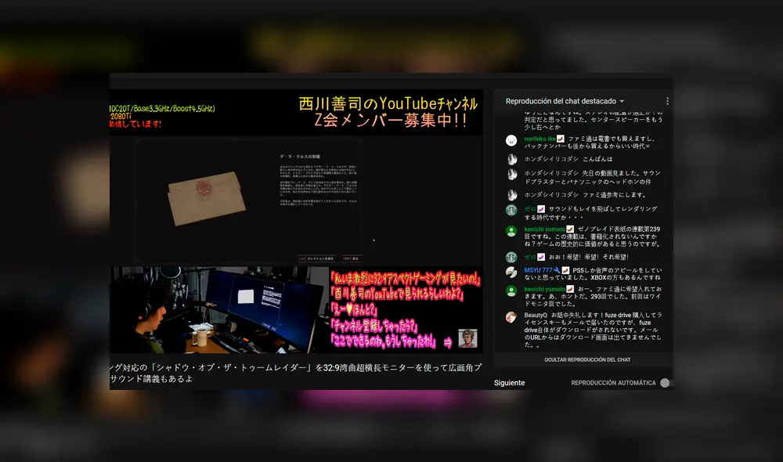Click ゼロ's circular logo avatar

(x=511, y=209)
